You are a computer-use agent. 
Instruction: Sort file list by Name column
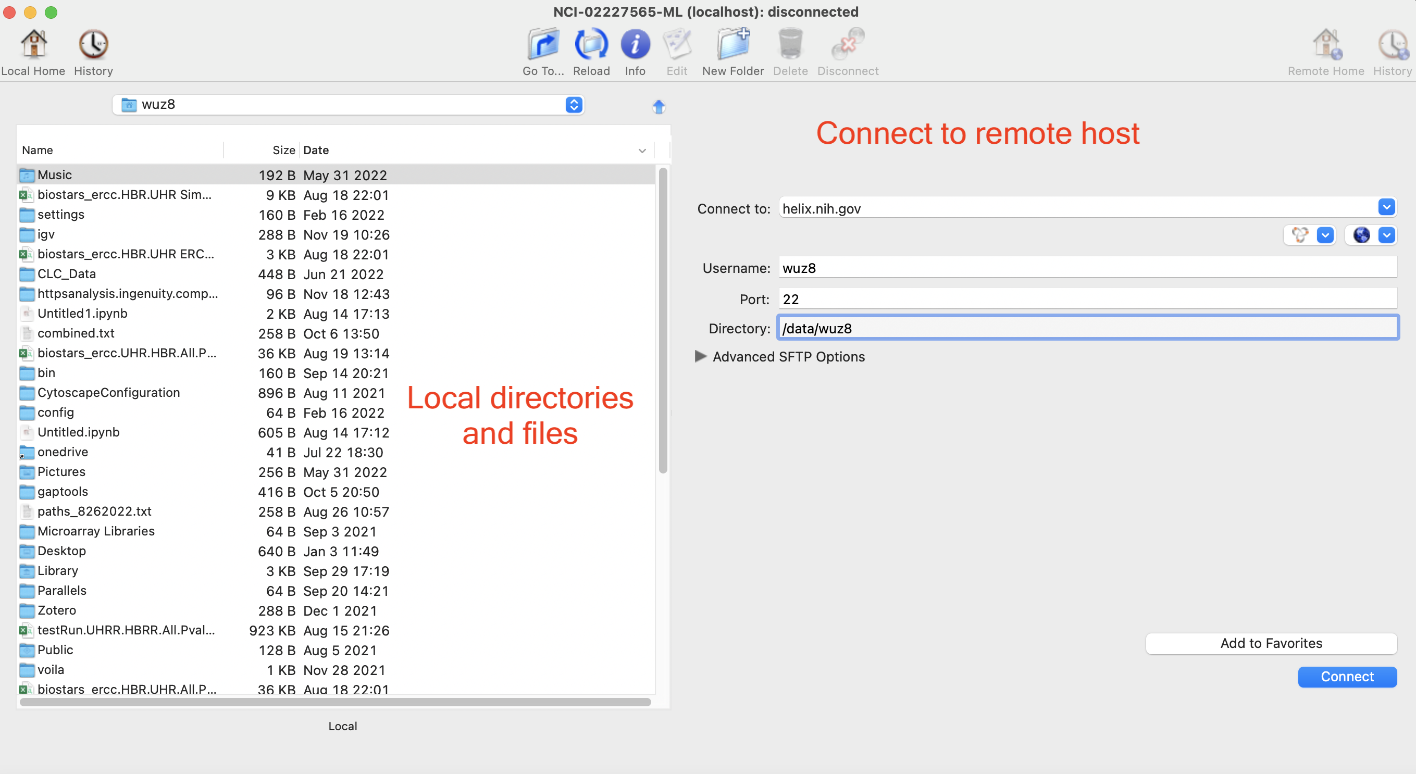pyautogui.click(x=38, y=150)
